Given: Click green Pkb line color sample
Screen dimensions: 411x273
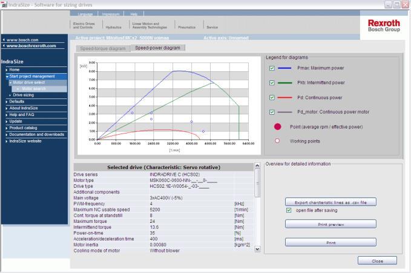Looking at the screenshot, I should pyautogui.click(x=284, y=83).
